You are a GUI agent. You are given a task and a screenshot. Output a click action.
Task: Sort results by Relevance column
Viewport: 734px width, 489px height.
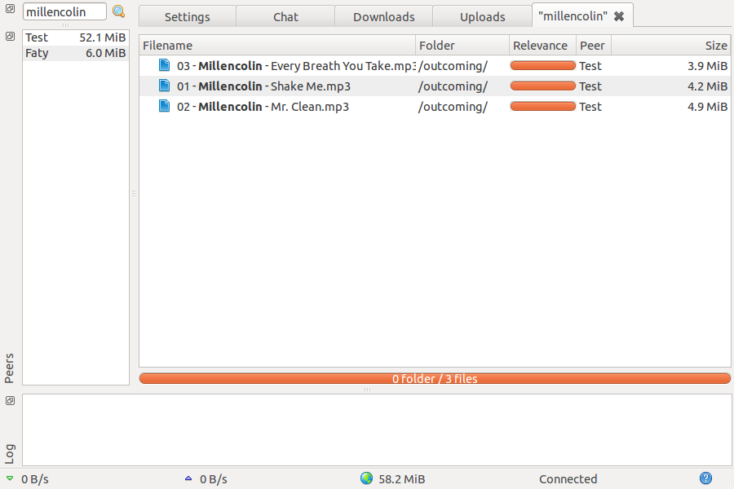tap(542, 46)
